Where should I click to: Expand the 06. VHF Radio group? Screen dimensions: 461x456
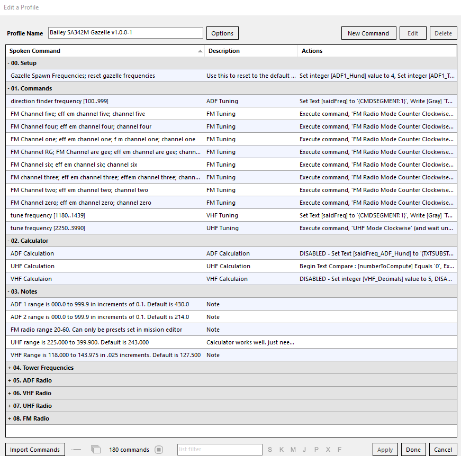click(10, 393)
